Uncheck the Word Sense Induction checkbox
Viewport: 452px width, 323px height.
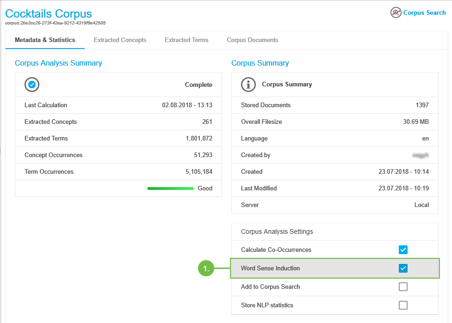(403, 268)
